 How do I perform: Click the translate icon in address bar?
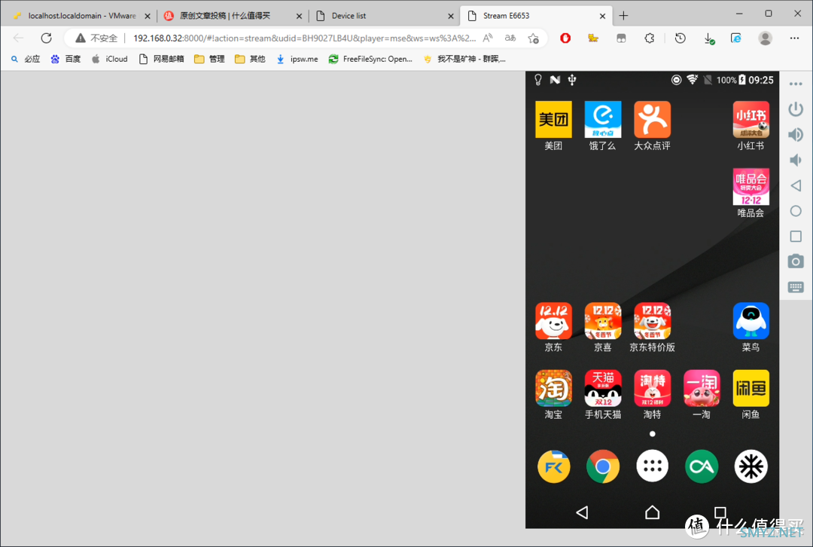click(x=510, y=38)
